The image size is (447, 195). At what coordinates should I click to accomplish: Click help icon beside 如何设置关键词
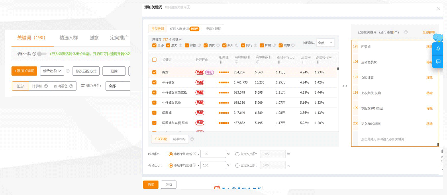[x=189, y=7]
